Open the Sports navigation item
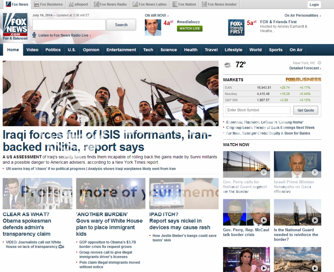The image size is (334, 272). tap(276, 50)
